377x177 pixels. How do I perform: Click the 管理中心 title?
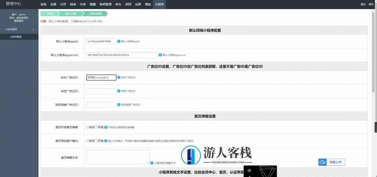tap(14, 4)
